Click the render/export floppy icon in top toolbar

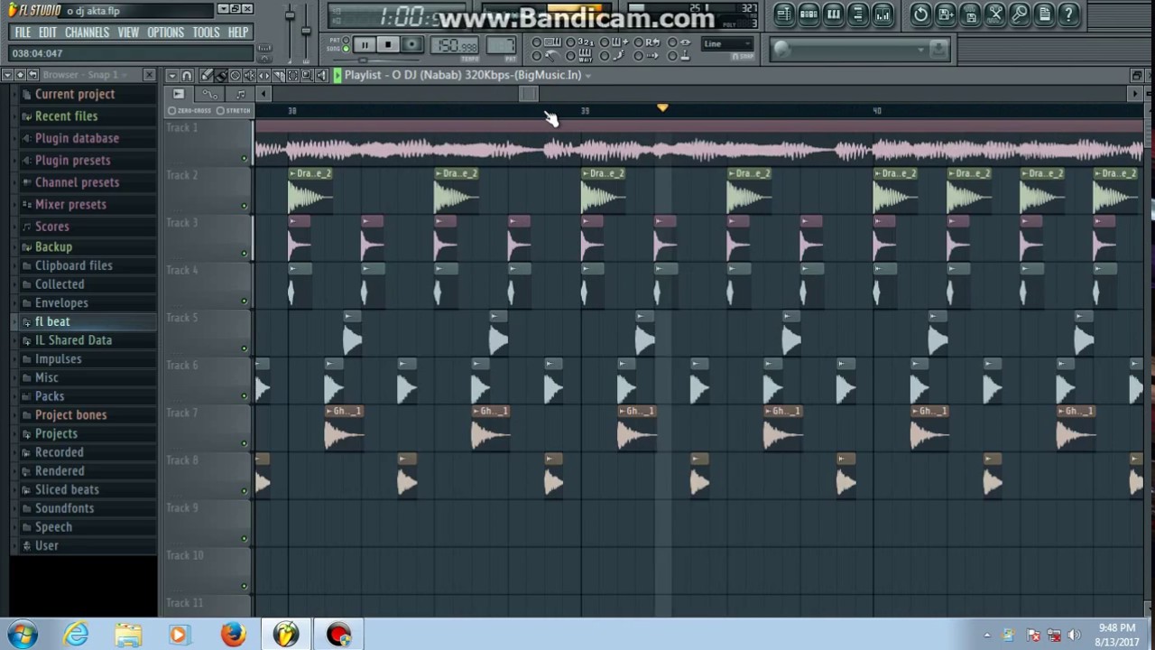970,14
